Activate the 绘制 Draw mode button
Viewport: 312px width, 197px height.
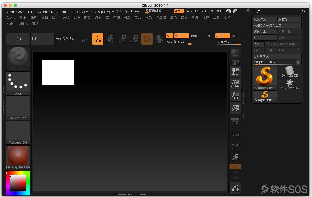pos(98,39)
